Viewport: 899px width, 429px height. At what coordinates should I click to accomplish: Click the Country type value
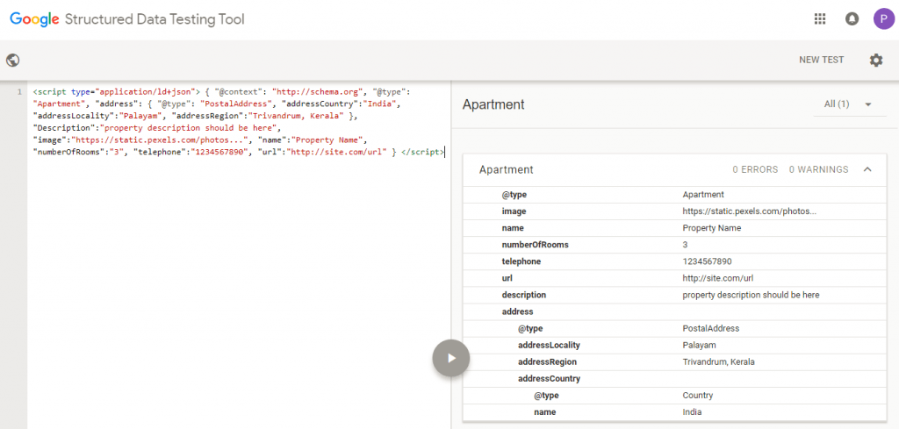698,395
